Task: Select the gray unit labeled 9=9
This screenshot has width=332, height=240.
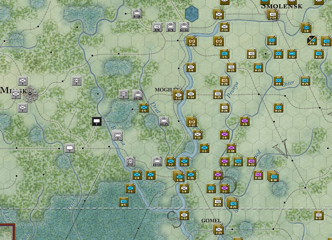Action: tap(171, 27)
